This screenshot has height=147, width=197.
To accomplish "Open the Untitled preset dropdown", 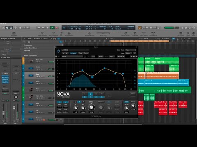I will (x=75, y=50).
